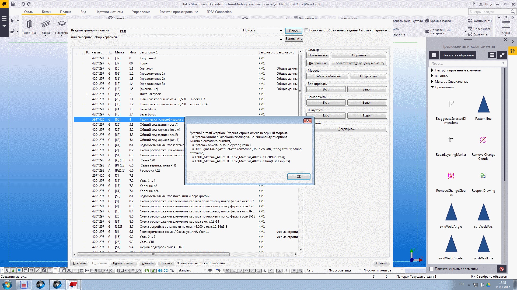Collapse the Приложения tree group
Screen dimensions: 517x290
click(x=432, y=87)
